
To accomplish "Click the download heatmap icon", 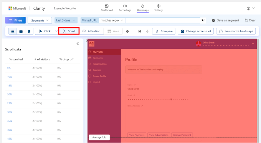I will 147,32.
